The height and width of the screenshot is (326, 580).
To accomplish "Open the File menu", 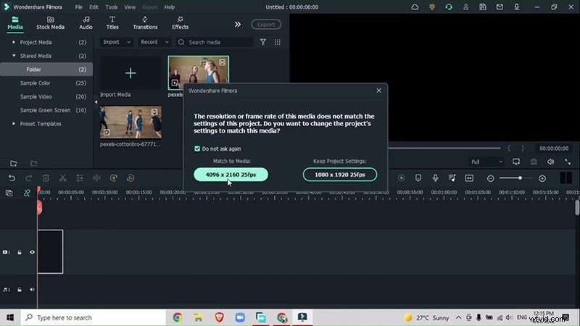I will tap(79, 7).
